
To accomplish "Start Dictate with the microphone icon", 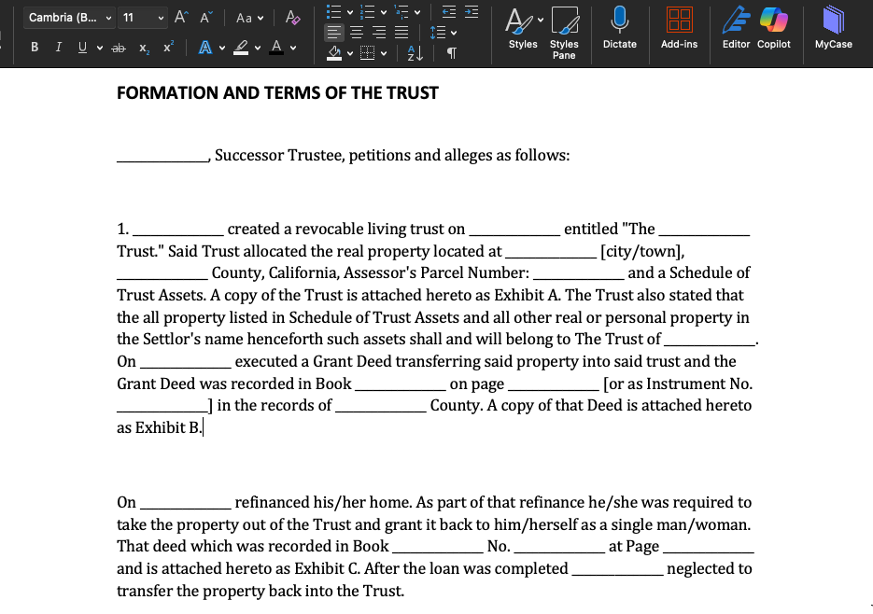I will tap(619, 25).
